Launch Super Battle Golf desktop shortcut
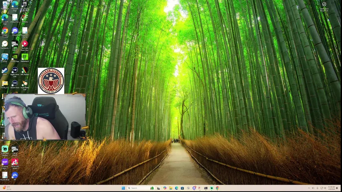The image size is (342, 192). 24,85
